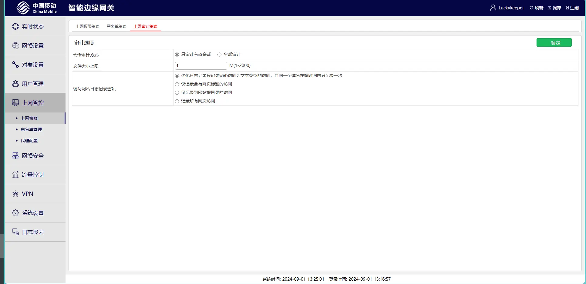
Task: Select the 全部审计 radio option
Action: click(x=219, y=55)
